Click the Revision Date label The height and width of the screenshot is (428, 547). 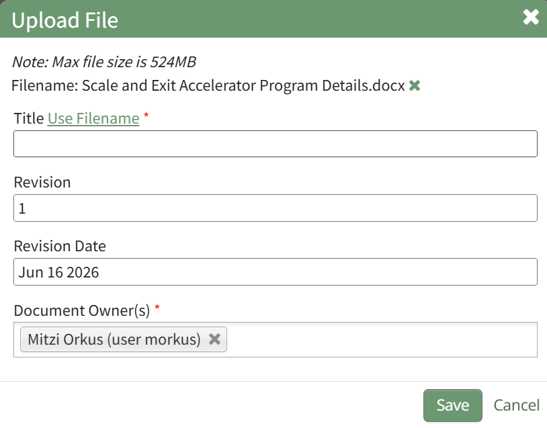[60, 247]
